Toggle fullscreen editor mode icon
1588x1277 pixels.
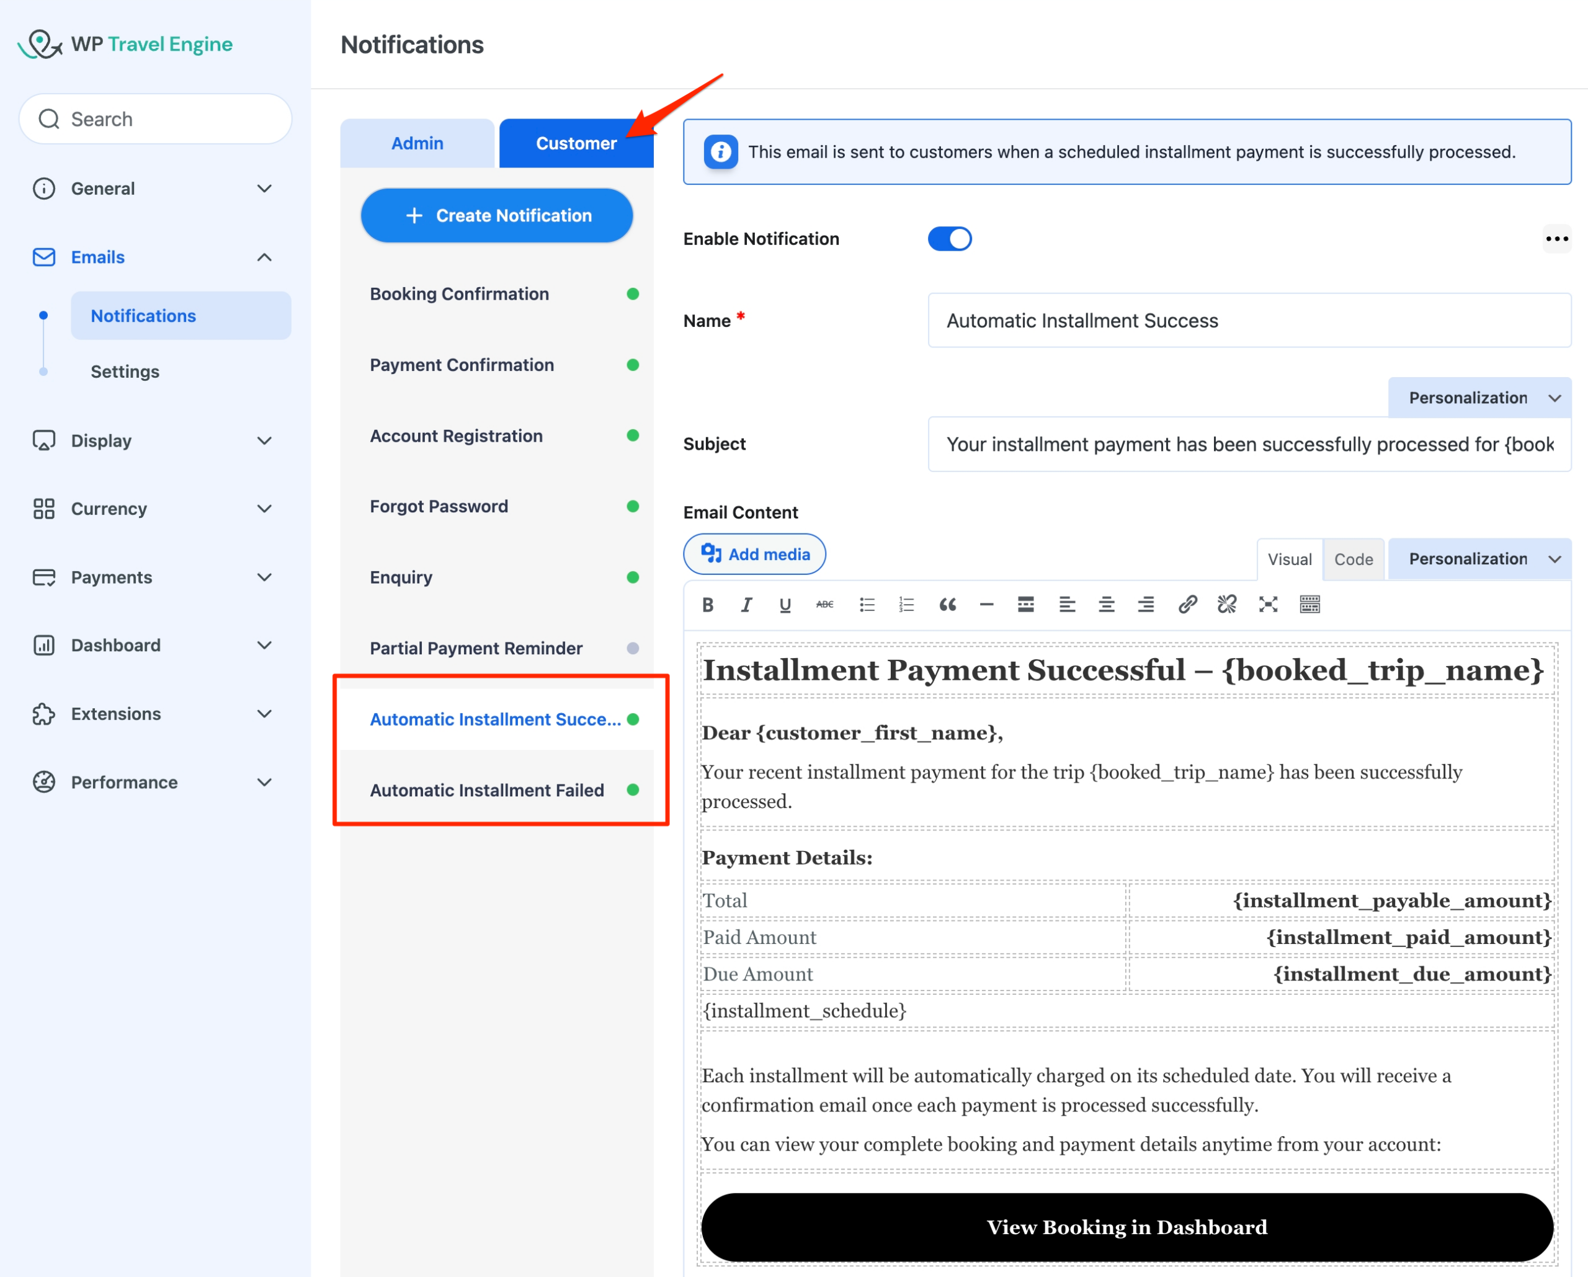(1267, 605)
